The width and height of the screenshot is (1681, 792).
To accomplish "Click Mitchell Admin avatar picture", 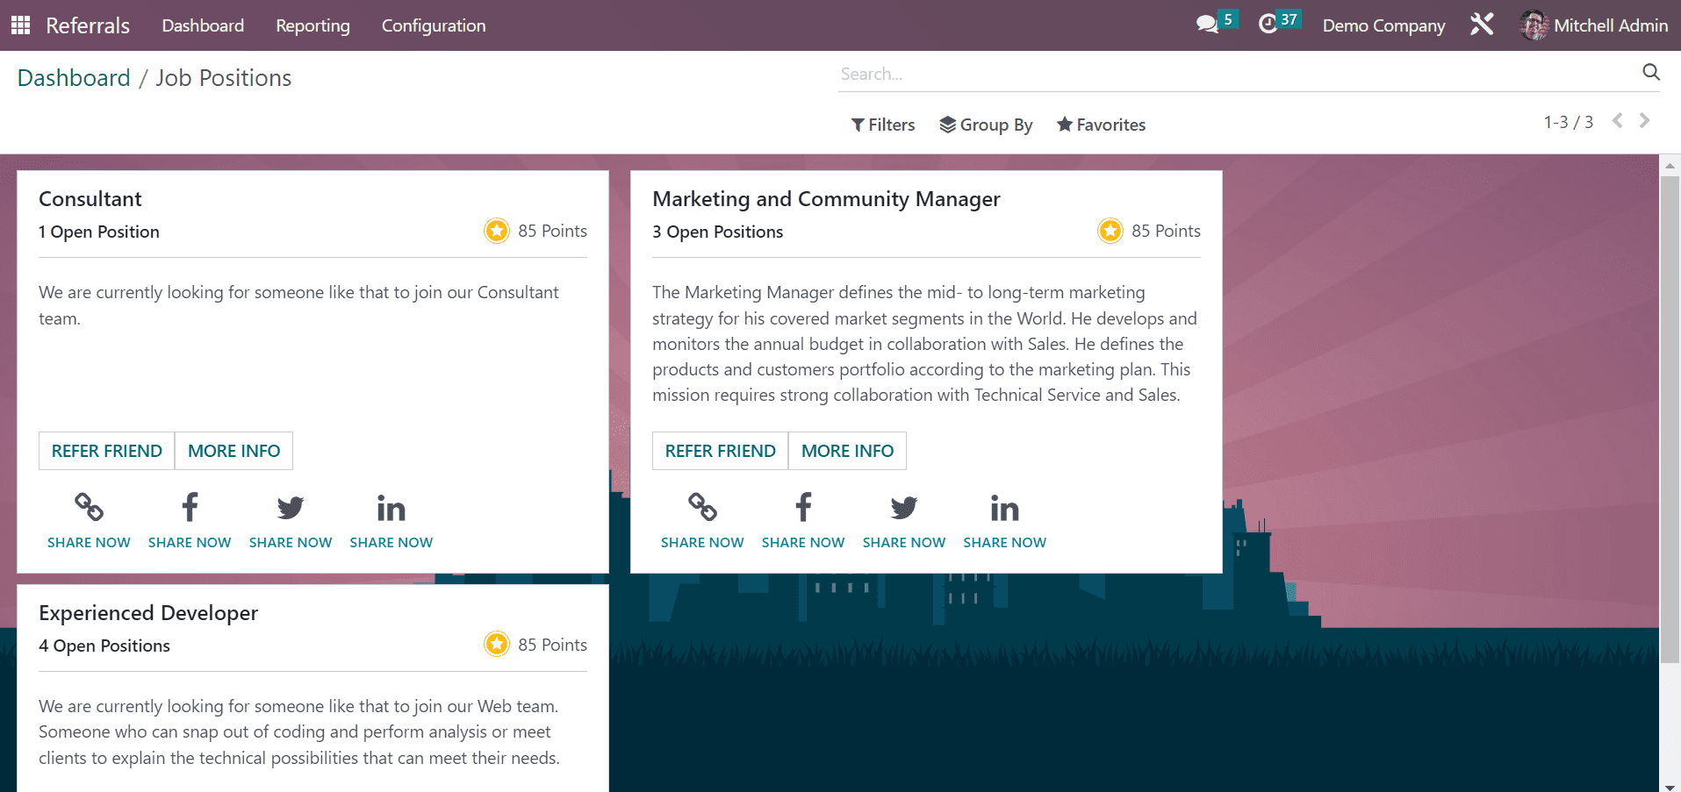I will pyautogui.click(x=1534, y=25).
